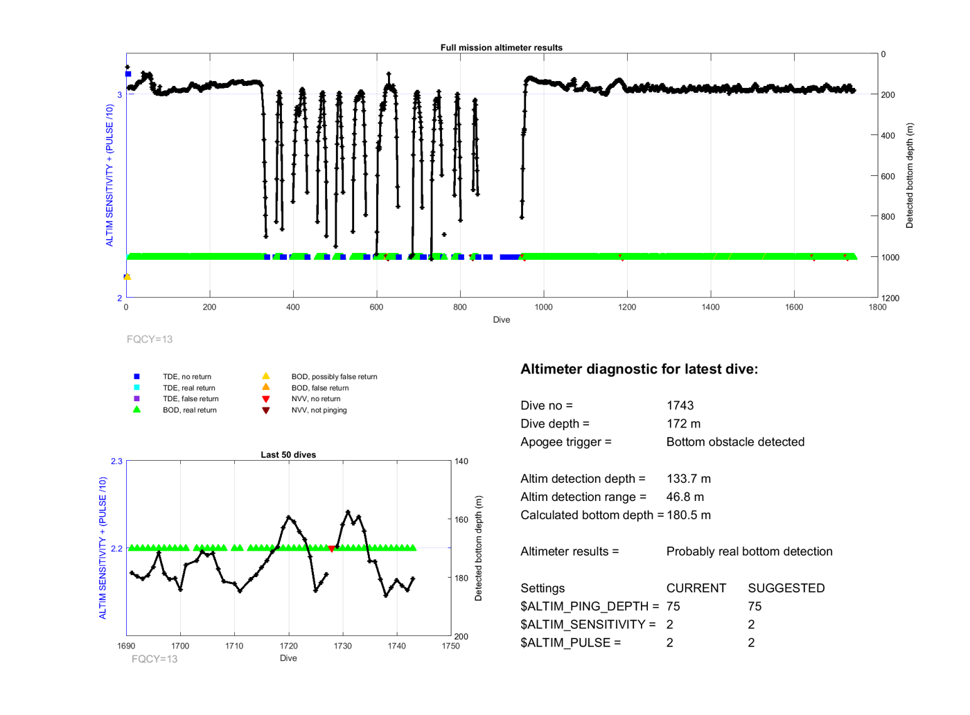This screenshot has height=715, width=970.
Task: Select the 'TDE, false return' legend label
Action: point(191,399)
